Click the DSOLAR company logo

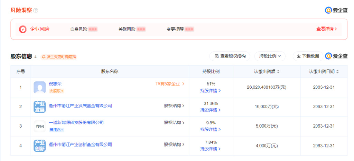(x=39, y=126)
